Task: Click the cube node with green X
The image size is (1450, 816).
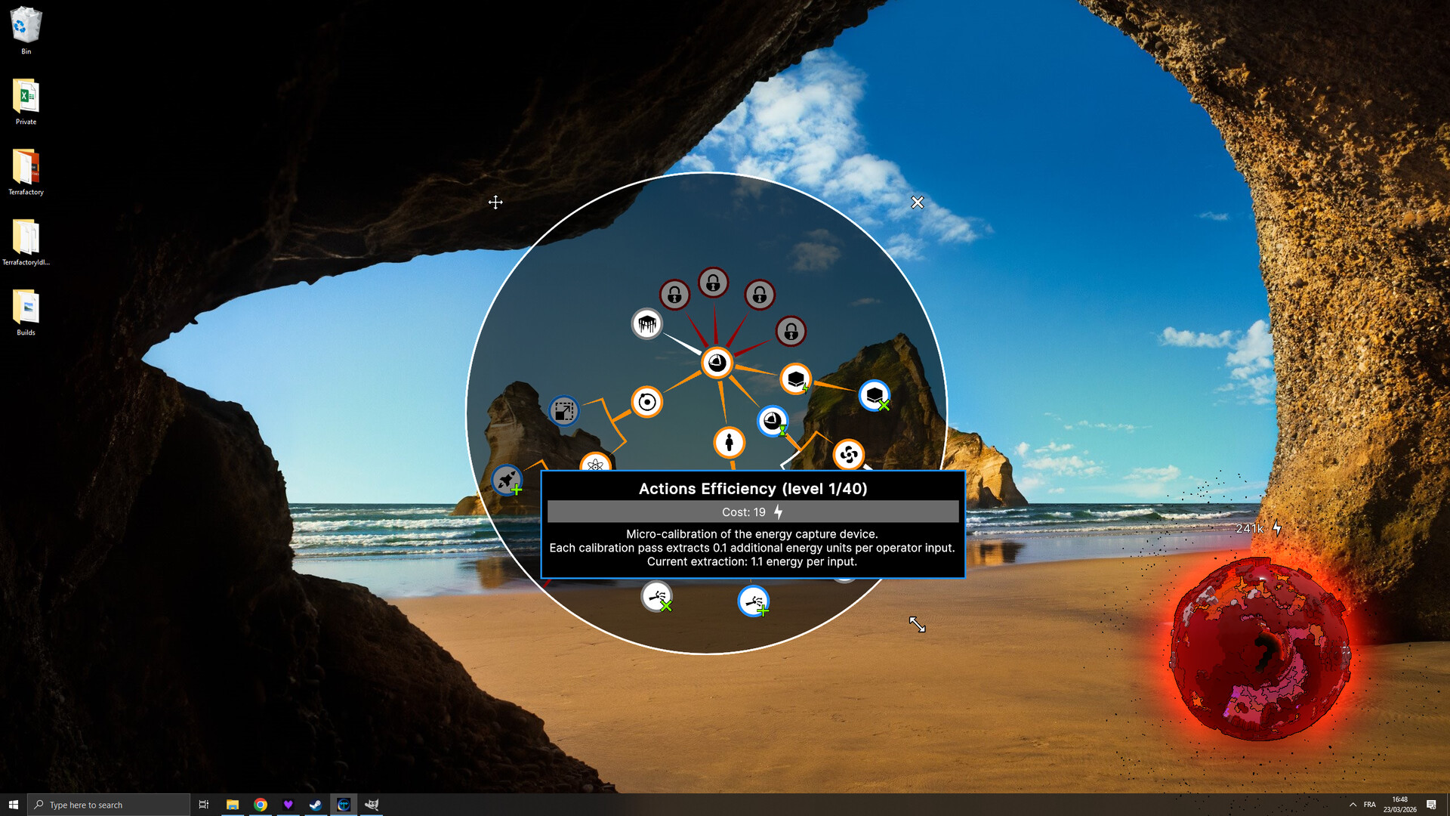Action: click(874, 395)
